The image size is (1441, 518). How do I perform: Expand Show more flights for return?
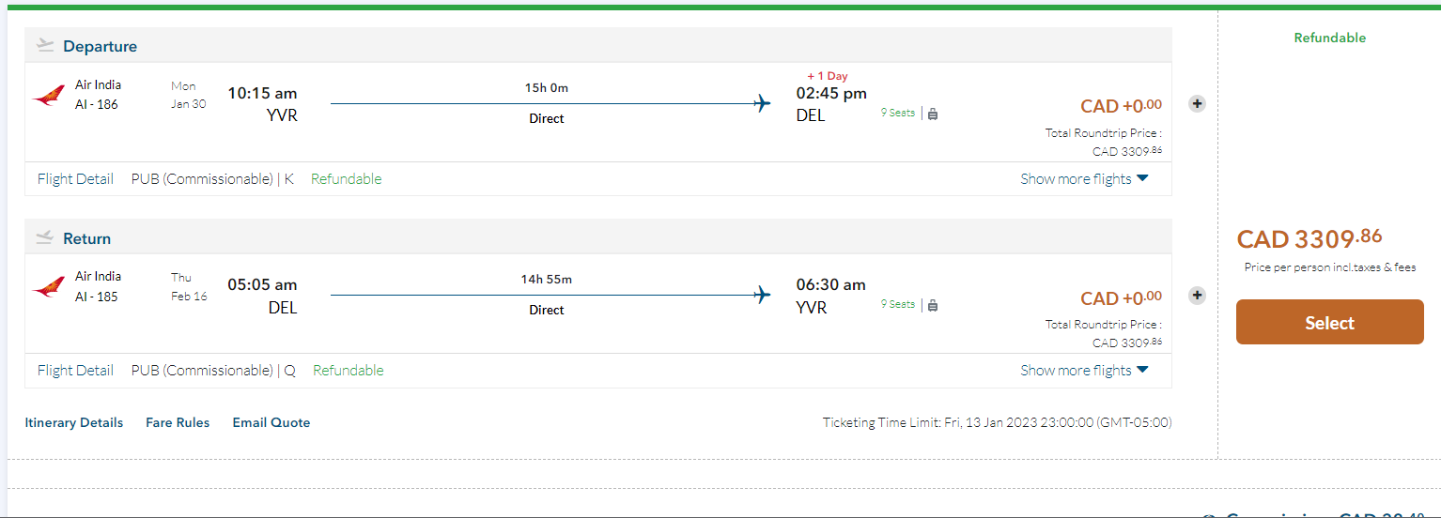[1084, 371]
